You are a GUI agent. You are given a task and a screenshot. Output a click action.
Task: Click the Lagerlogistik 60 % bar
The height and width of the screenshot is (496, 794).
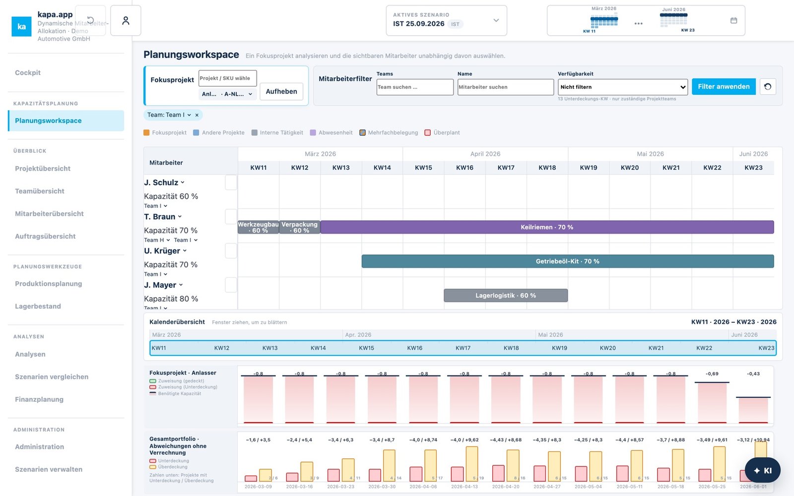506,296
